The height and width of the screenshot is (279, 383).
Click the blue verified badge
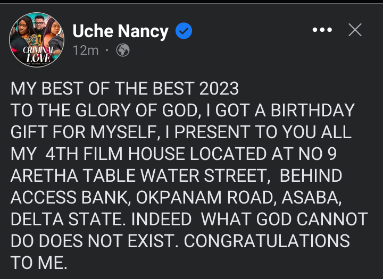point(184,32)
